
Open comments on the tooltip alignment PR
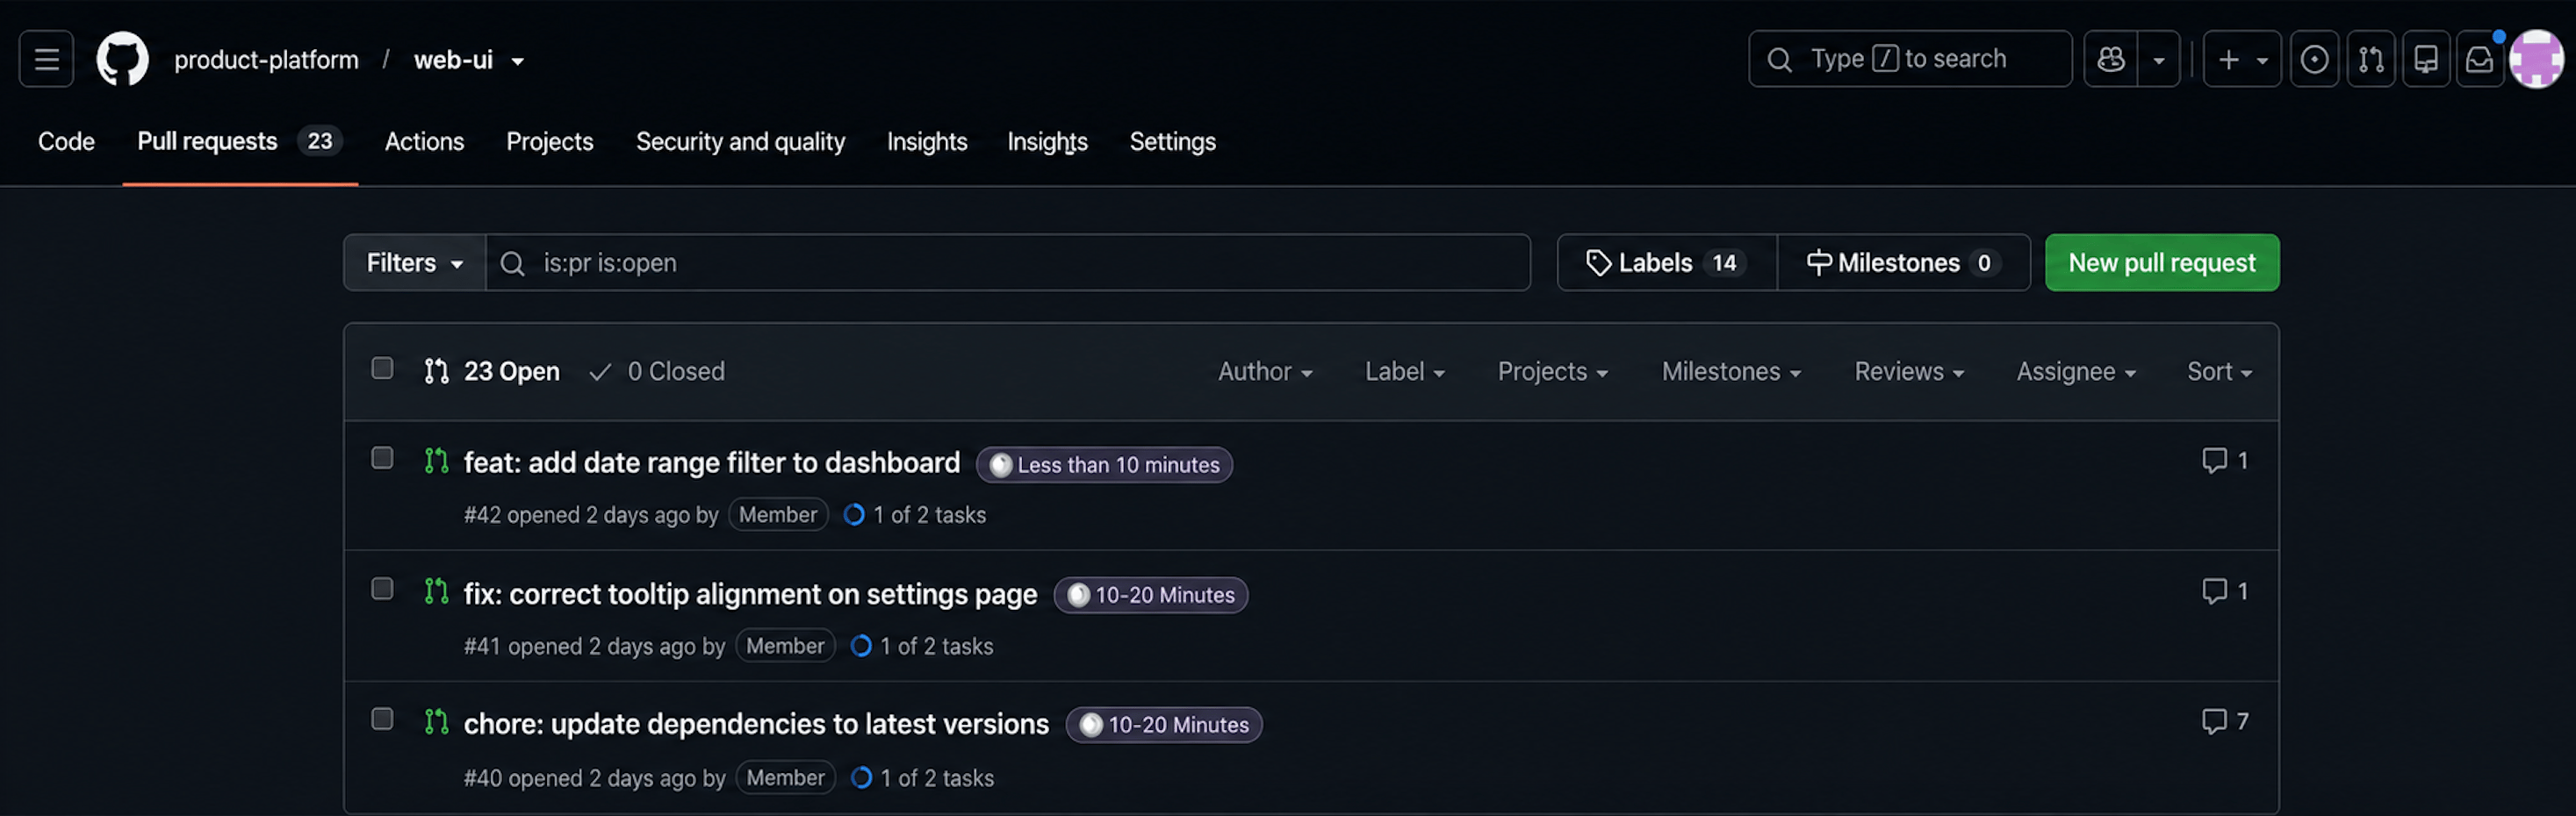point(2224,591)
